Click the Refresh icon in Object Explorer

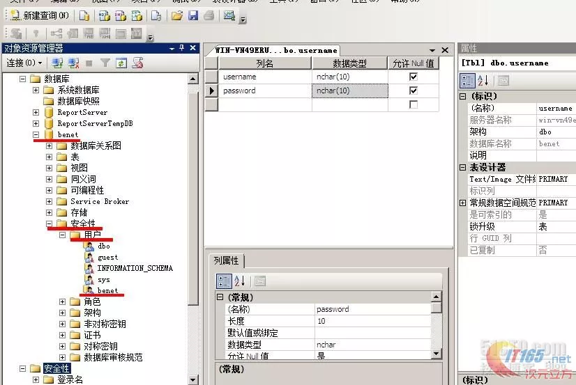pos(121,63)
